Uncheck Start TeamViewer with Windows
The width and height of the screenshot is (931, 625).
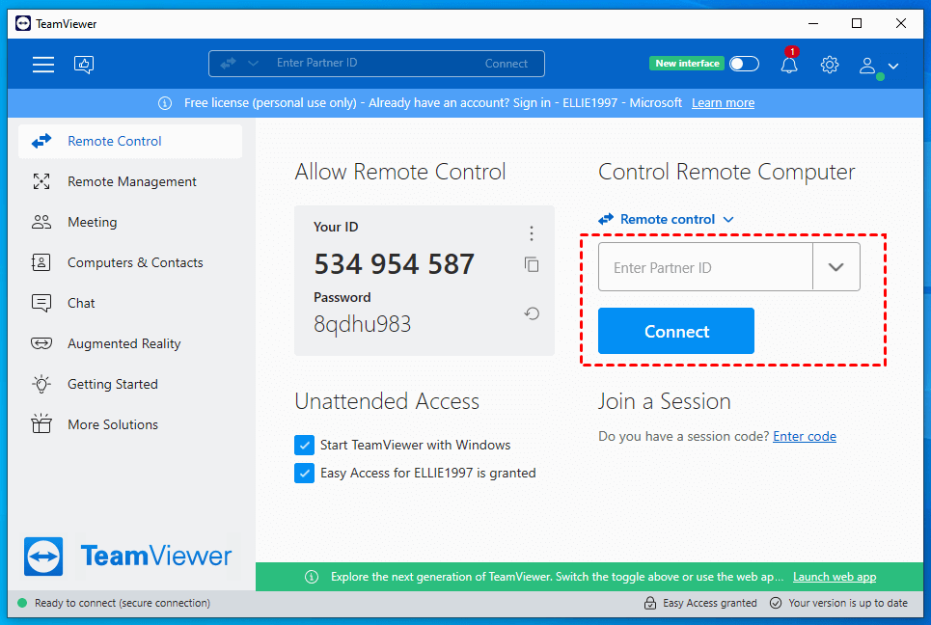coord(305,445)
